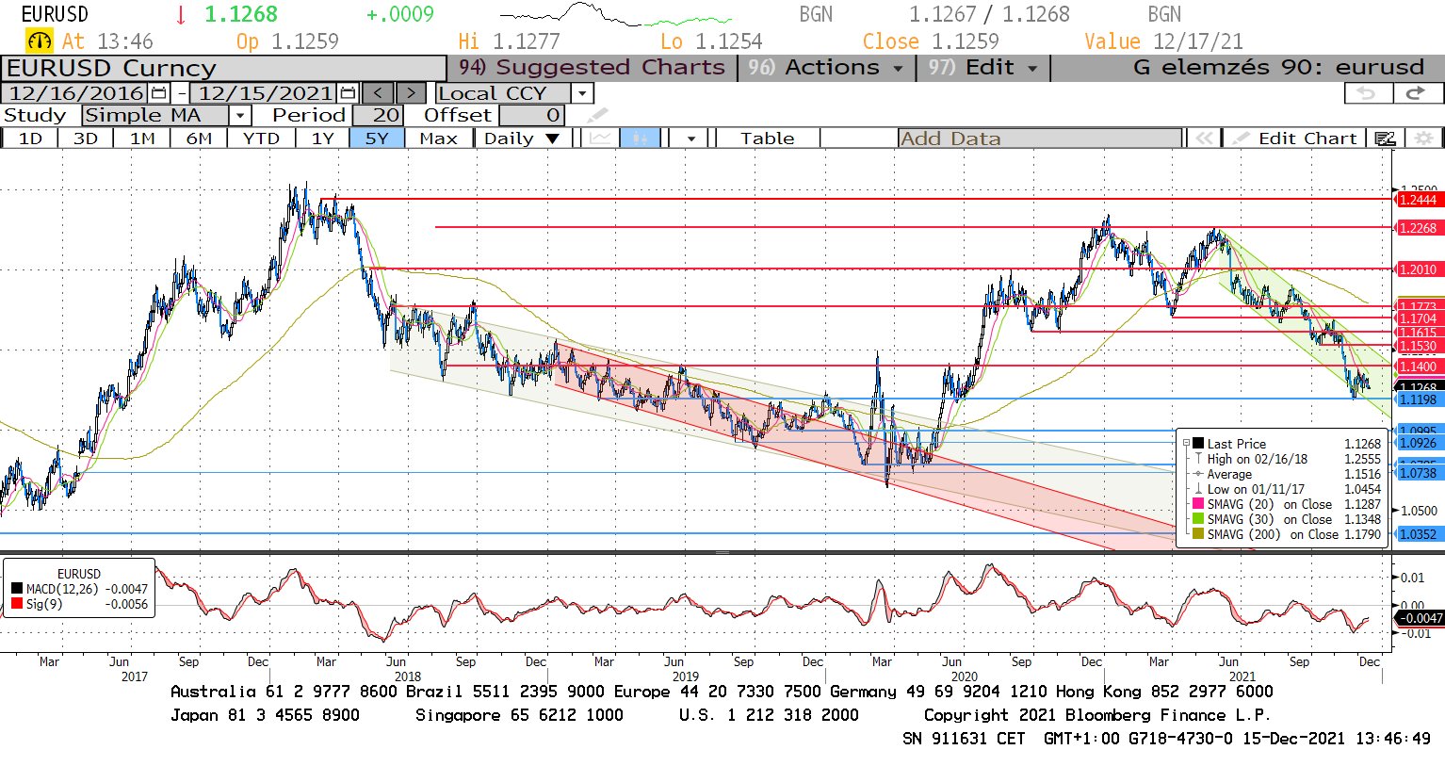Screen dimensions: 1445x766
Task: Click the olive SMAVG (200) color swatch
Action: point(1198,534)
